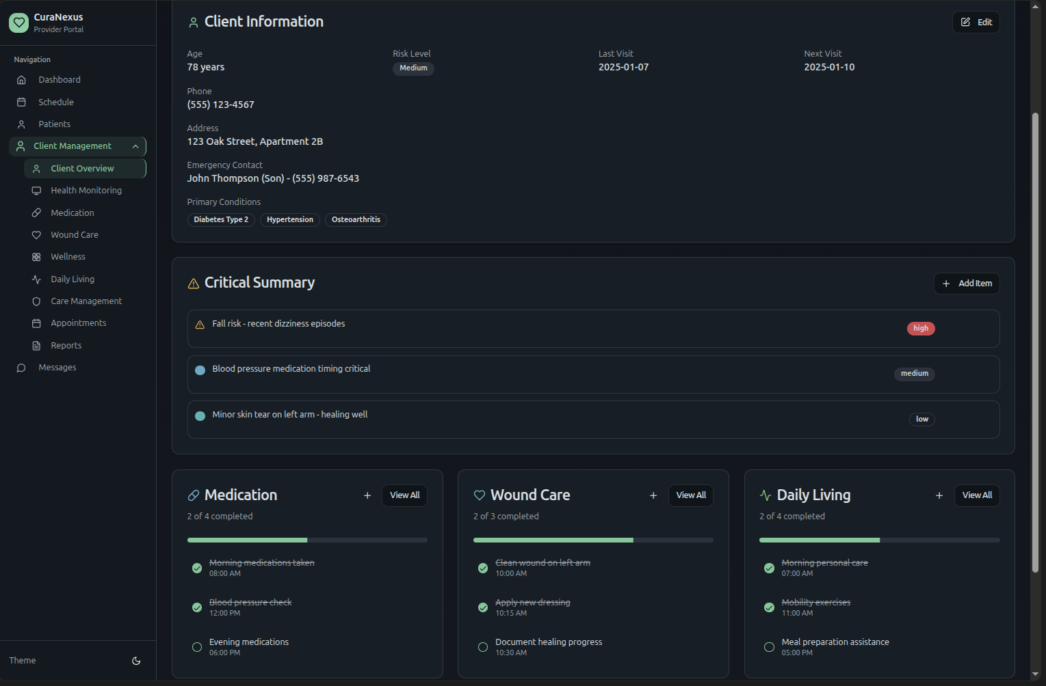Image resolution: width=1046 pixels, height=686 pixels.
Task: Toggle the dark theme switch
Action: click(136, 661)
